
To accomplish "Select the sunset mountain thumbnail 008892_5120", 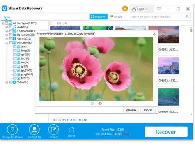I will point(168,35).
